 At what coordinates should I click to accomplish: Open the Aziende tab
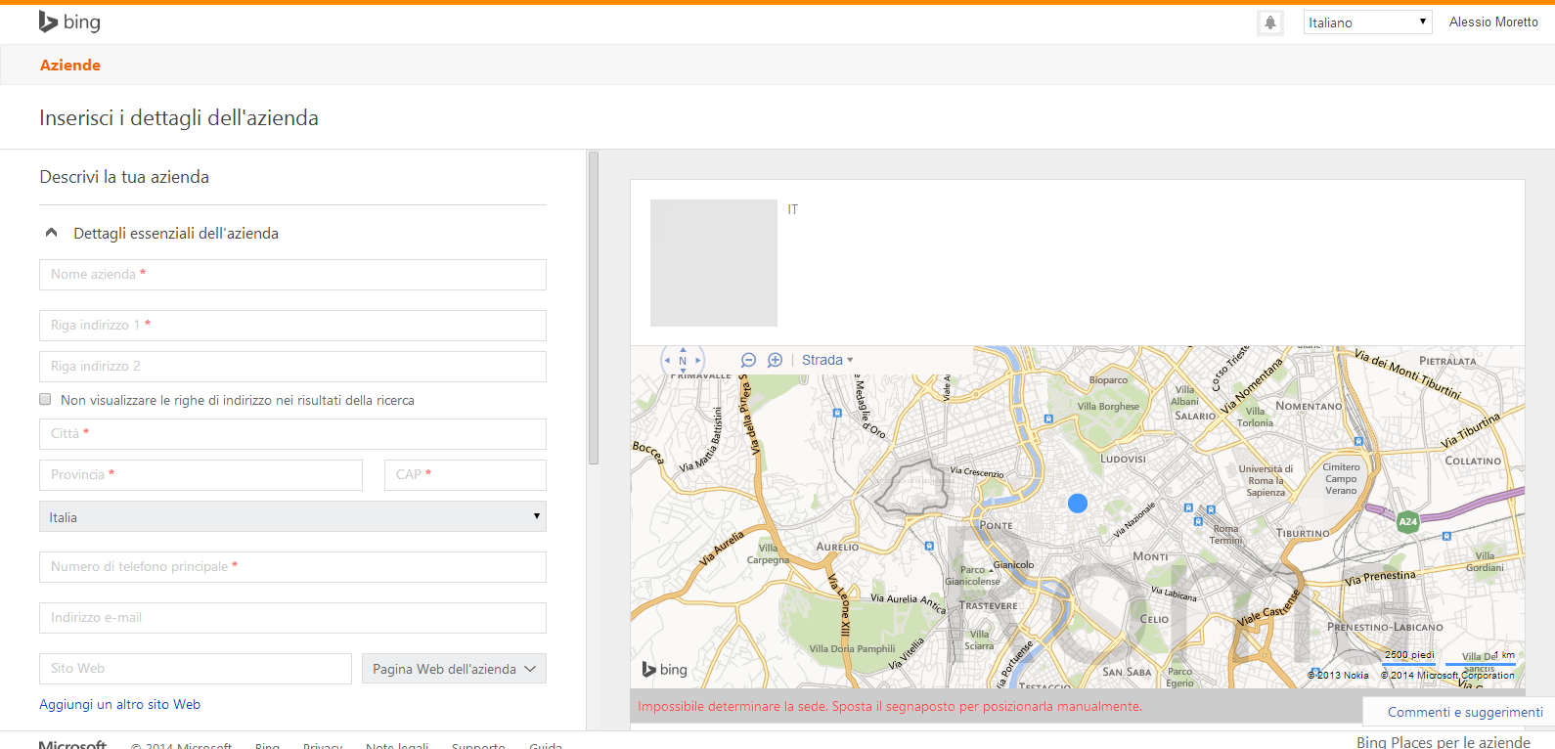70,65
